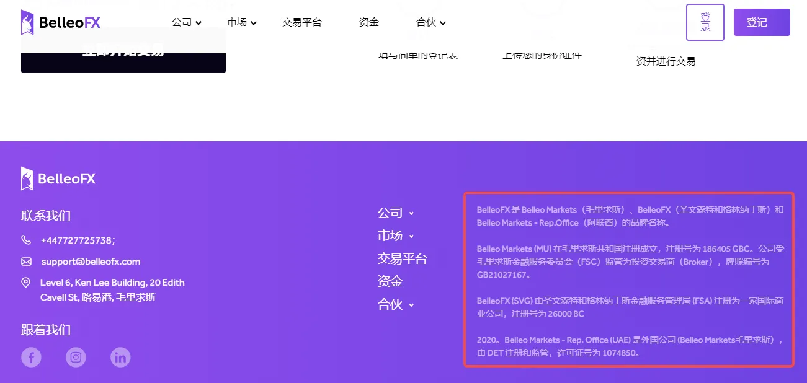Click the paragraph mentioning GB21027167 license

click(x=630, y=262)
